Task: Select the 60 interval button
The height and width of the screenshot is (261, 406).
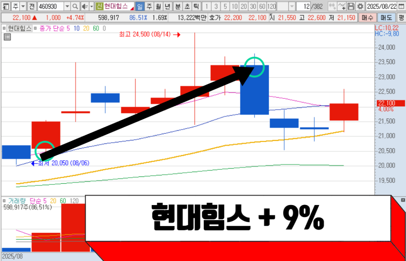Action: 262,6
